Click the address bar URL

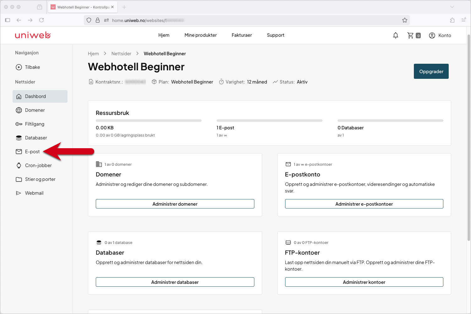click(148, 20)
